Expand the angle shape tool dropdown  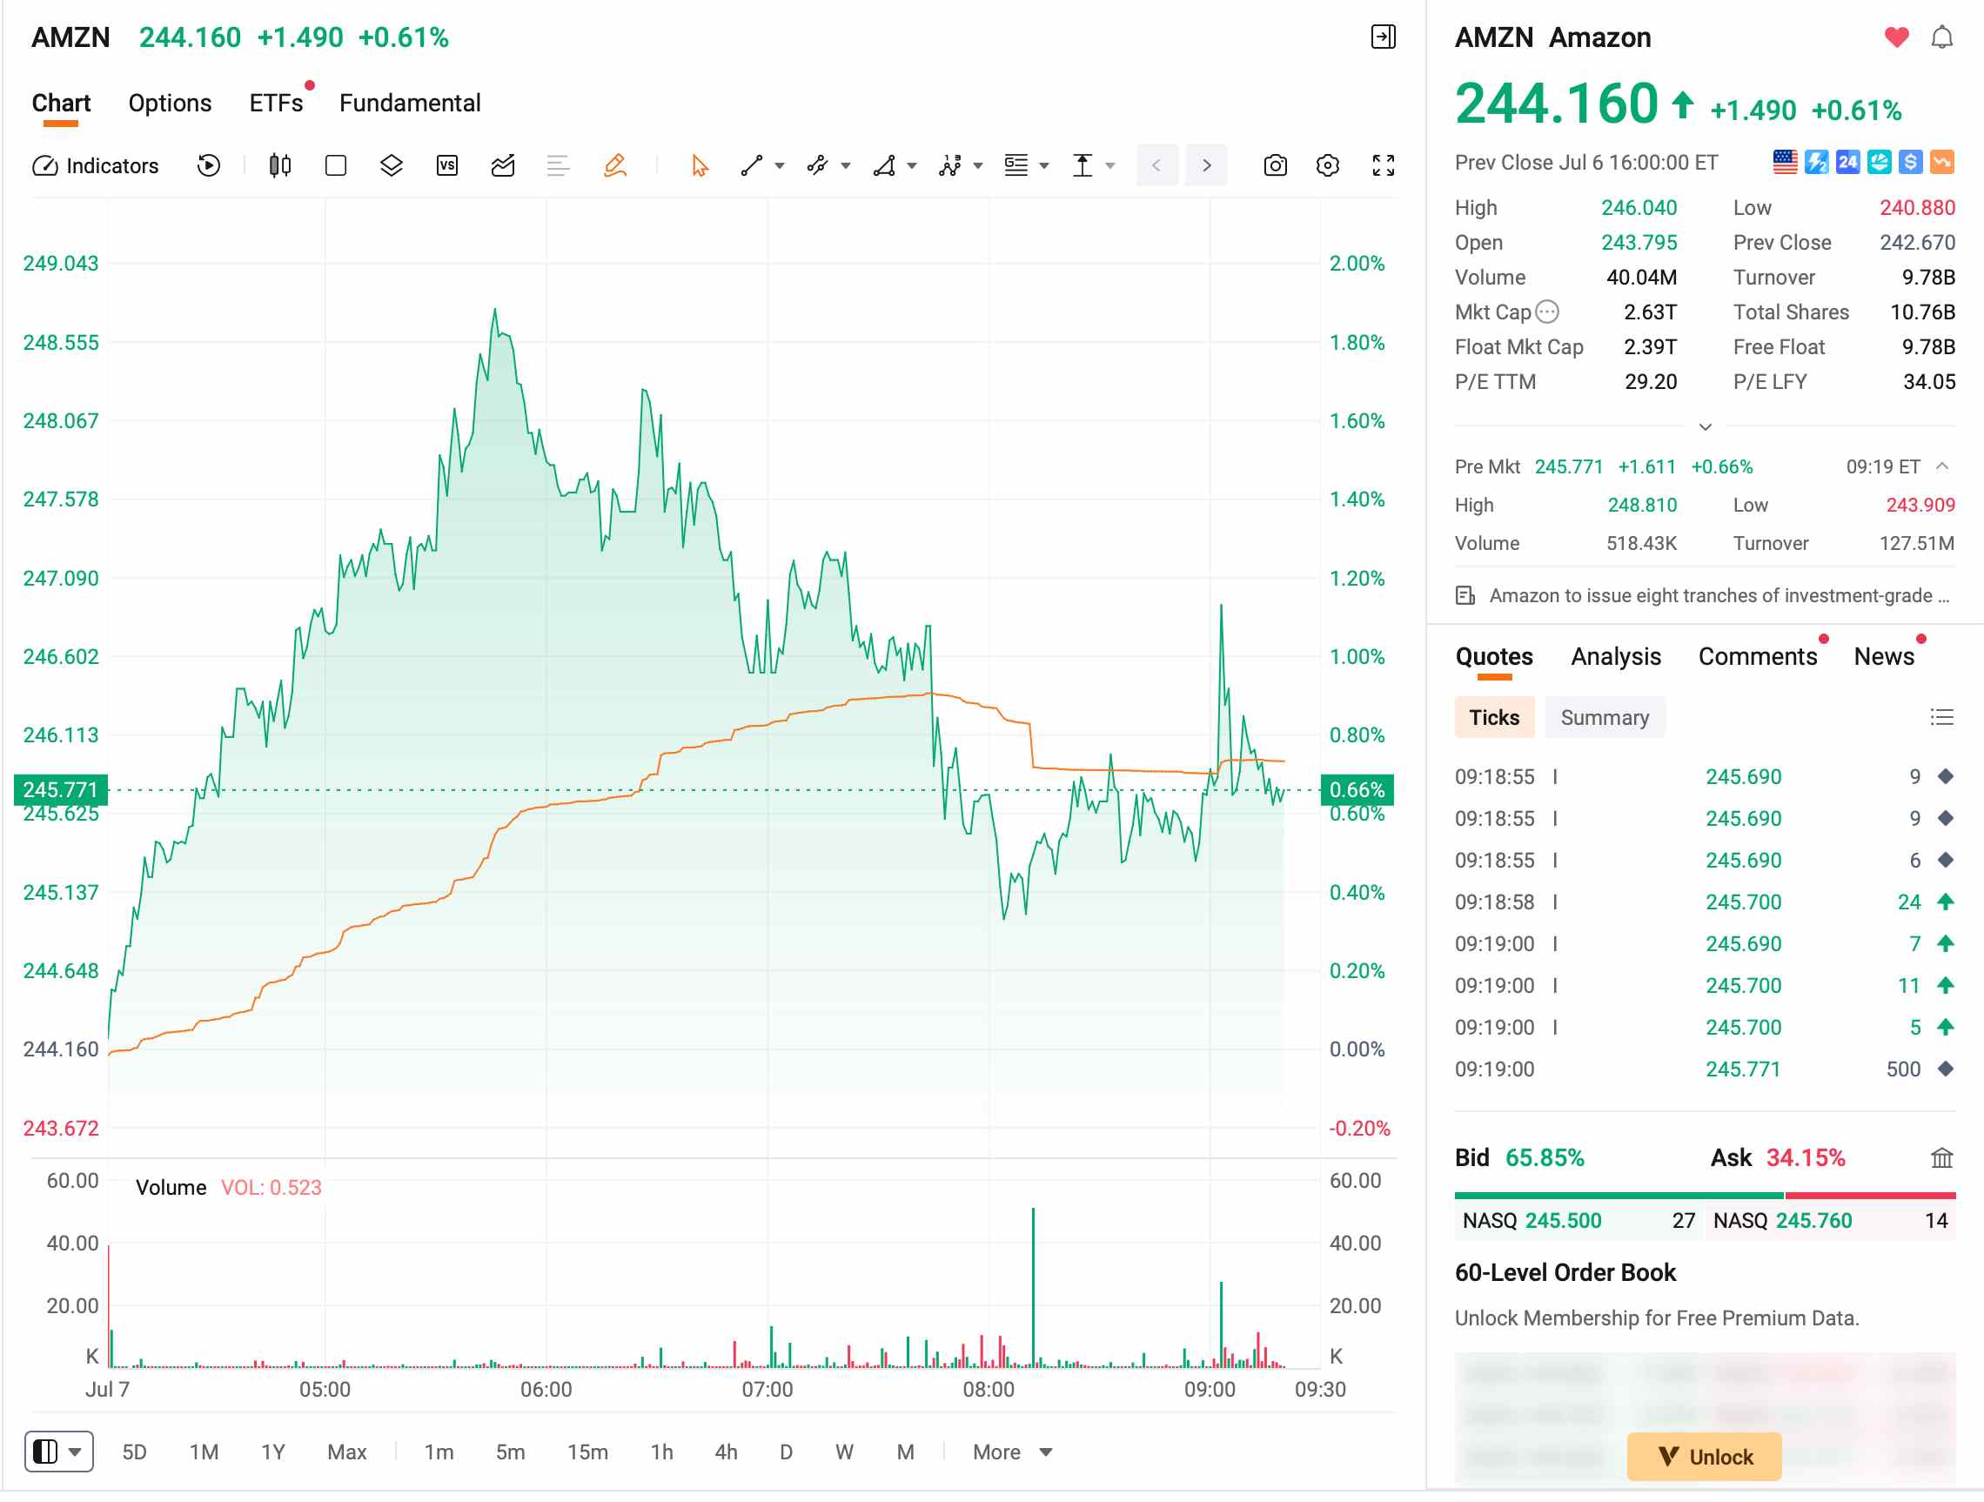[x=912, y=166]
